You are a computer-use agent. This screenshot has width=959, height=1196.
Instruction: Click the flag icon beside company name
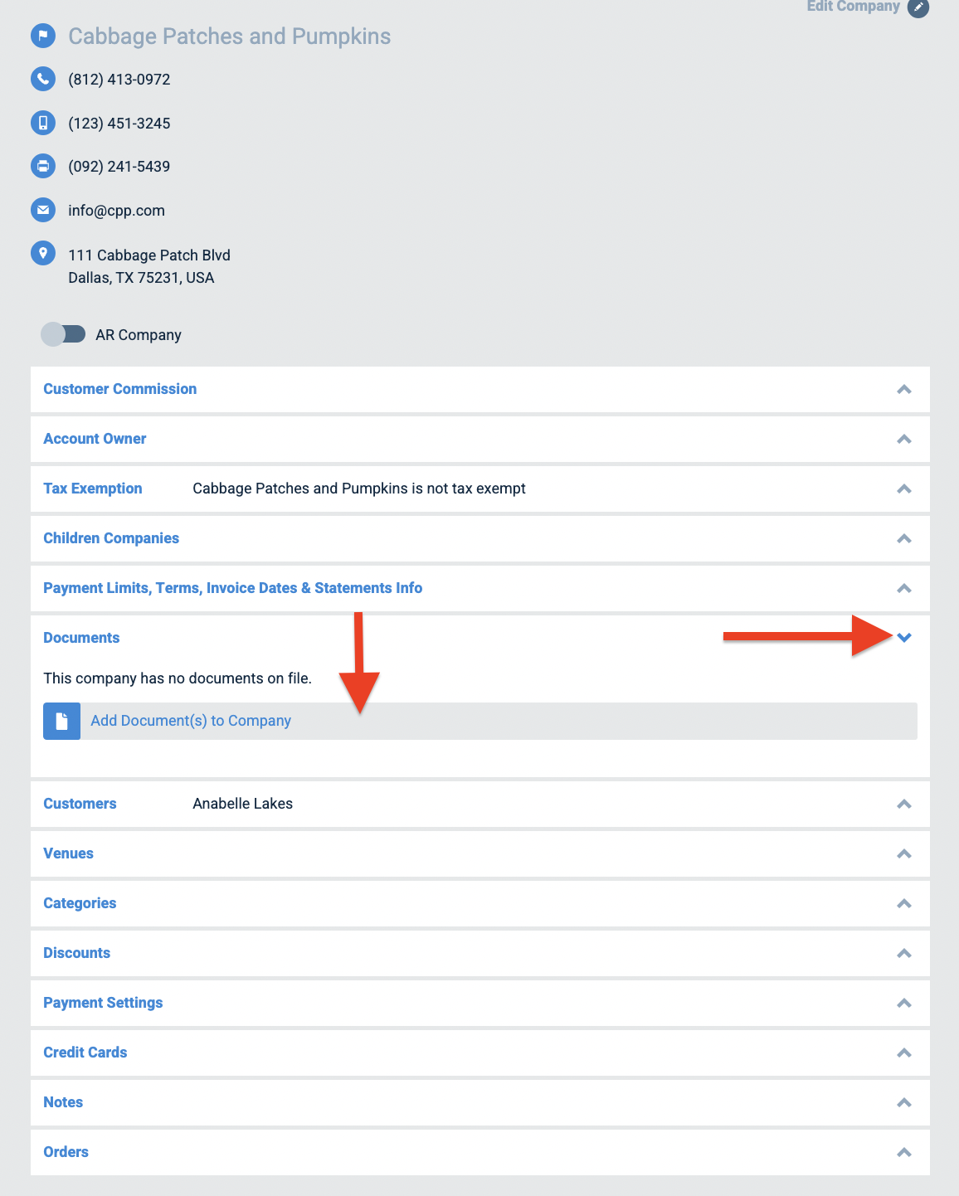43,36
